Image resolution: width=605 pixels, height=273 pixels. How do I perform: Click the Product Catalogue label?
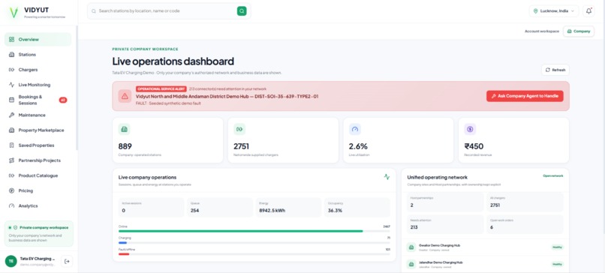38,175
